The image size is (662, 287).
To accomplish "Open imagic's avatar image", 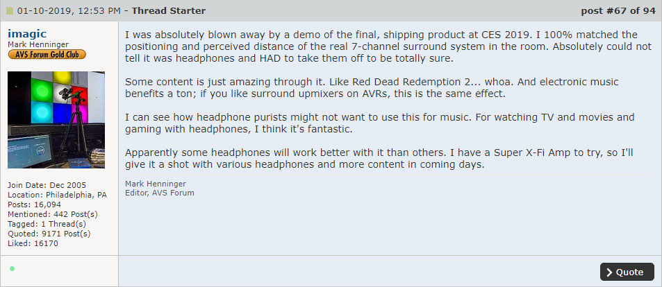I will click(56, 119).
